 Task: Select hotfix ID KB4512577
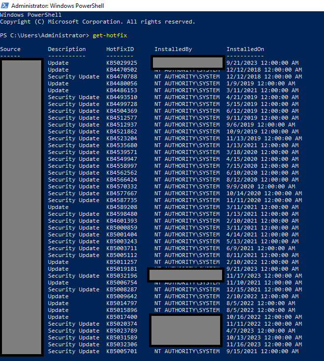click(122, 118)
